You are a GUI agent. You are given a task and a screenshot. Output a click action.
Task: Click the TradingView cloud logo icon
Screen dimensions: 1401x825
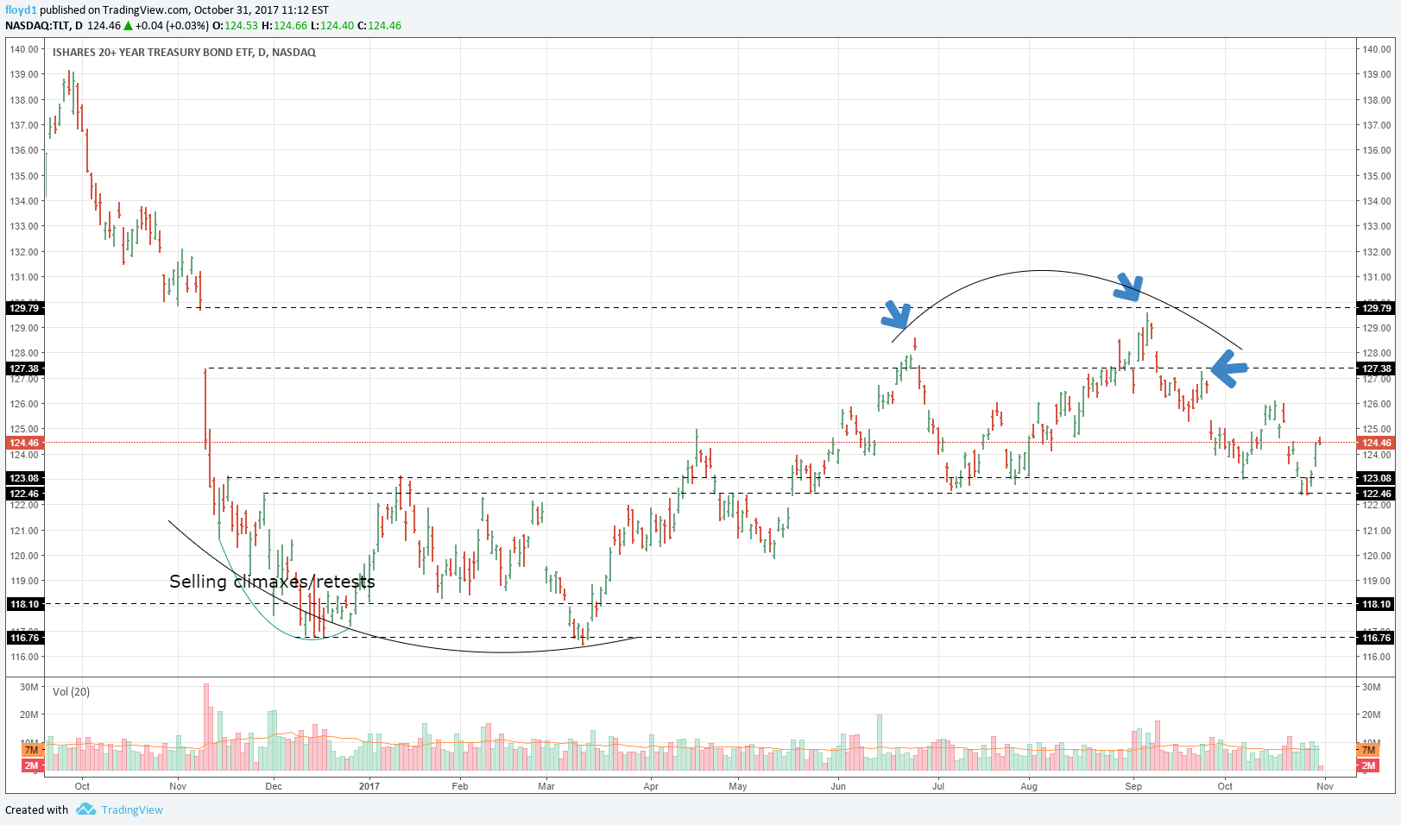(x=85, y=809)
